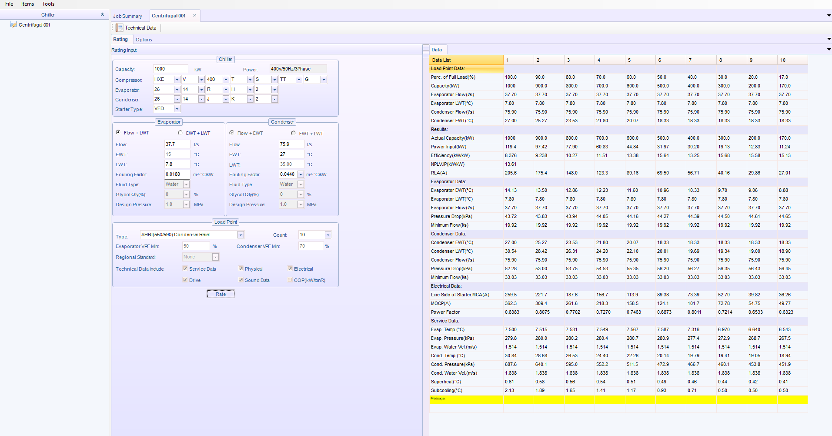
Task: Open the compressor HXE dropdown
Action: (177, 80)
